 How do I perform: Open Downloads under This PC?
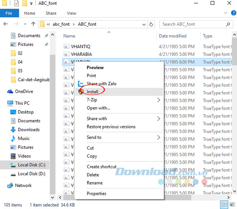29,130
